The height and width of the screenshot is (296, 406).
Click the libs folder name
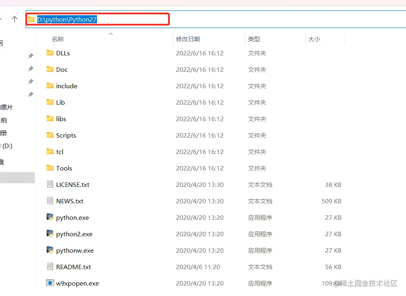tap(61, 119)
